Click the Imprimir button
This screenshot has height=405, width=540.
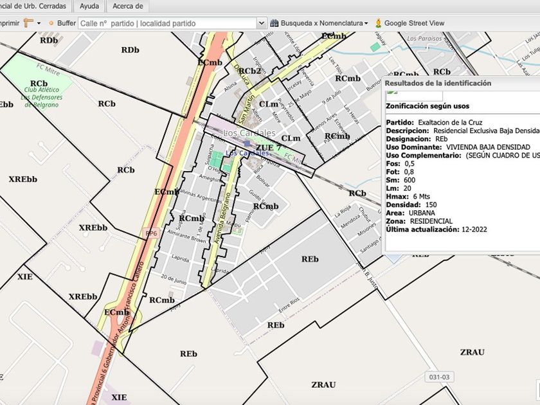pos(9,23)
